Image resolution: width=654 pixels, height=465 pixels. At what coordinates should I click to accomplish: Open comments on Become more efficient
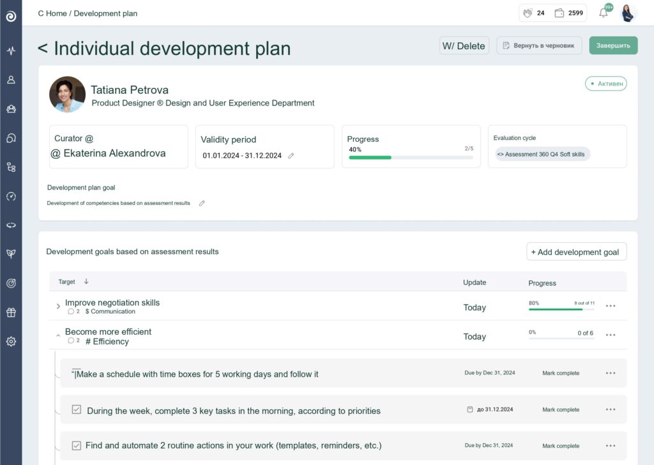point(73,340)
